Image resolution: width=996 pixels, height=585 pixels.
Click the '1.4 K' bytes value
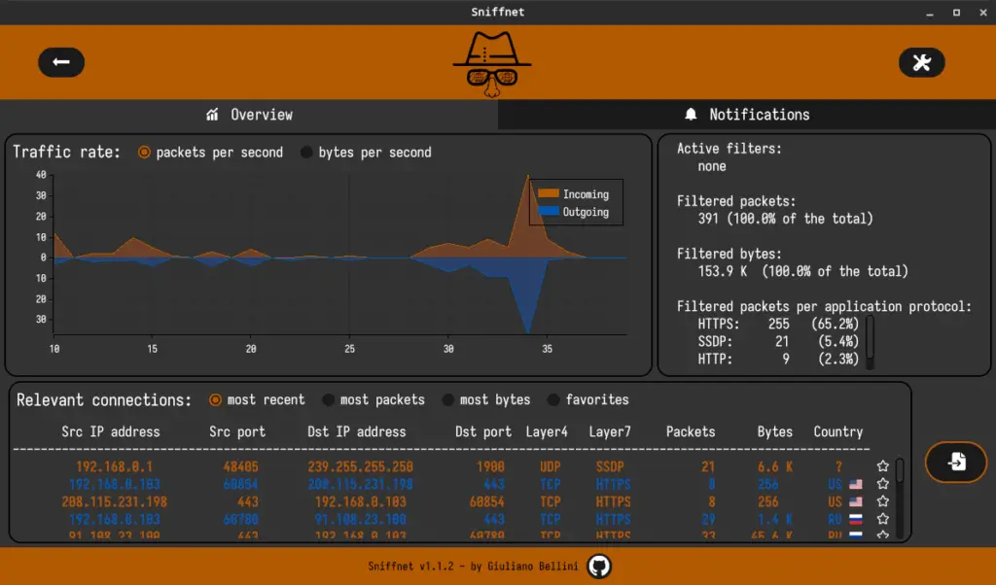[775, 520]
